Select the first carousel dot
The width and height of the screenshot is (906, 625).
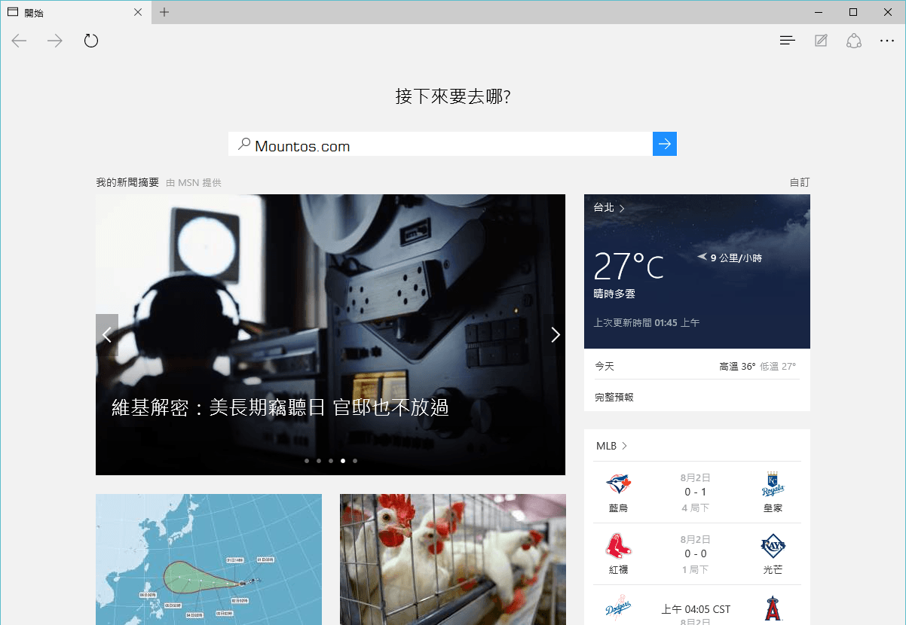pos(307,460)
